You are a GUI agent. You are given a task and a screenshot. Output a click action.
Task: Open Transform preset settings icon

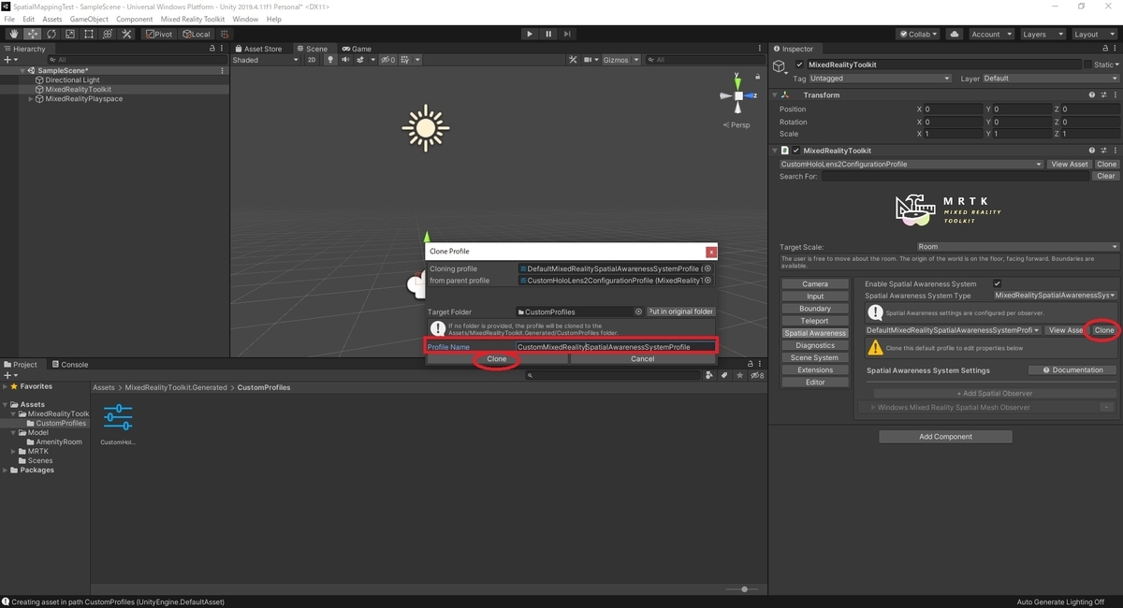[x=1102, y=94]
